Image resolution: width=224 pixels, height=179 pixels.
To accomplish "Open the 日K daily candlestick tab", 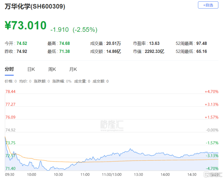I will point(31,69).
